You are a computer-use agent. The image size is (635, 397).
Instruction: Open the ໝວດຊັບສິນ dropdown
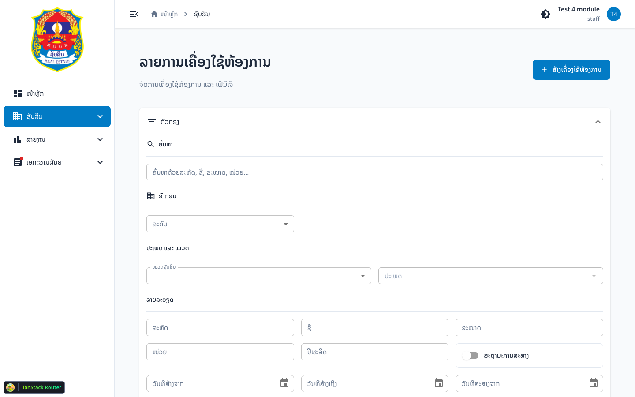click(259, 276)
